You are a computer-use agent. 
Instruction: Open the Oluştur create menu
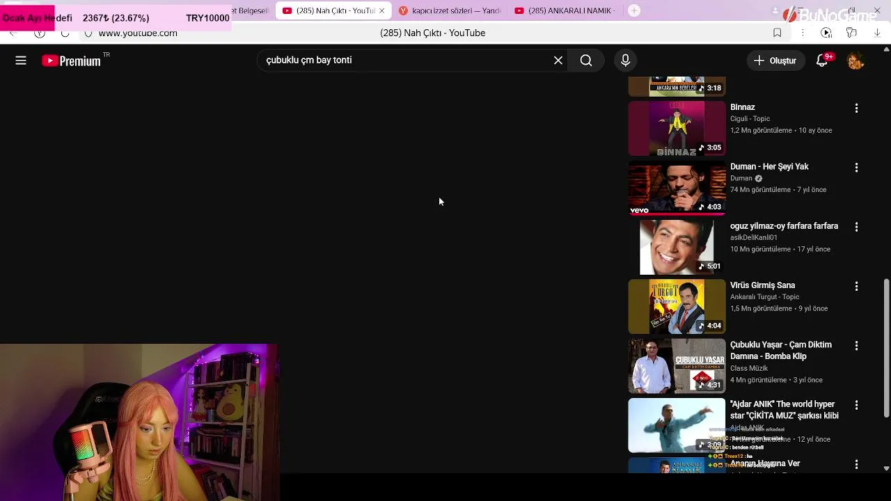[775, 61]
